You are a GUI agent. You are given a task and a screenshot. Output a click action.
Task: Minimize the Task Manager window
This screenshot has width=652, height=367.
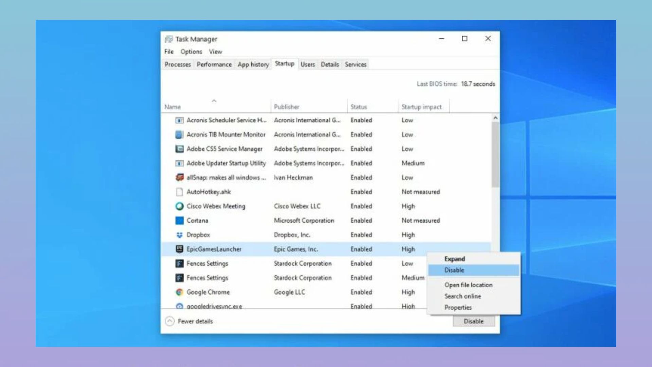[x=441, y=39]
